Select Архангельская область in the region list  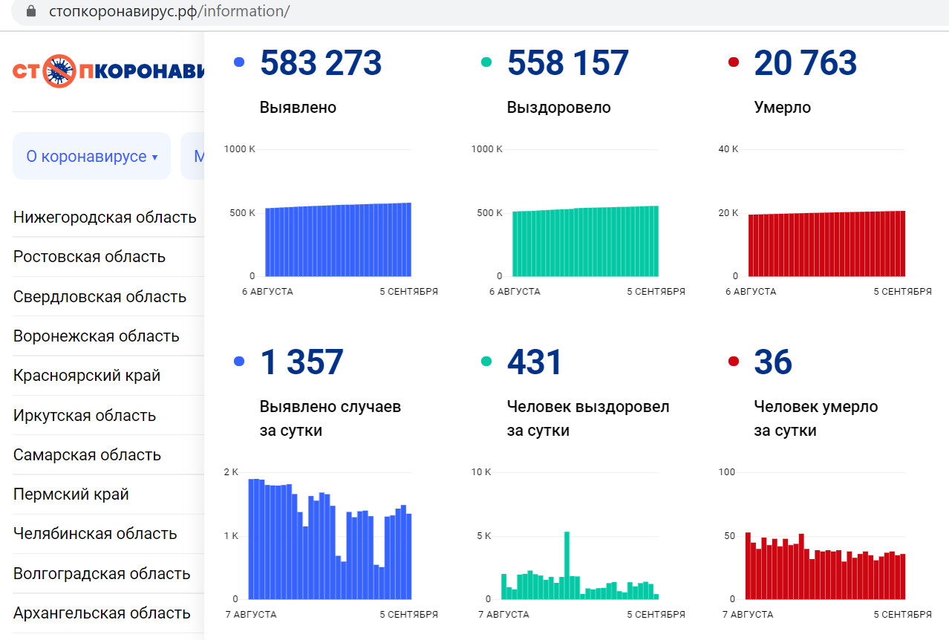point(102,613)
